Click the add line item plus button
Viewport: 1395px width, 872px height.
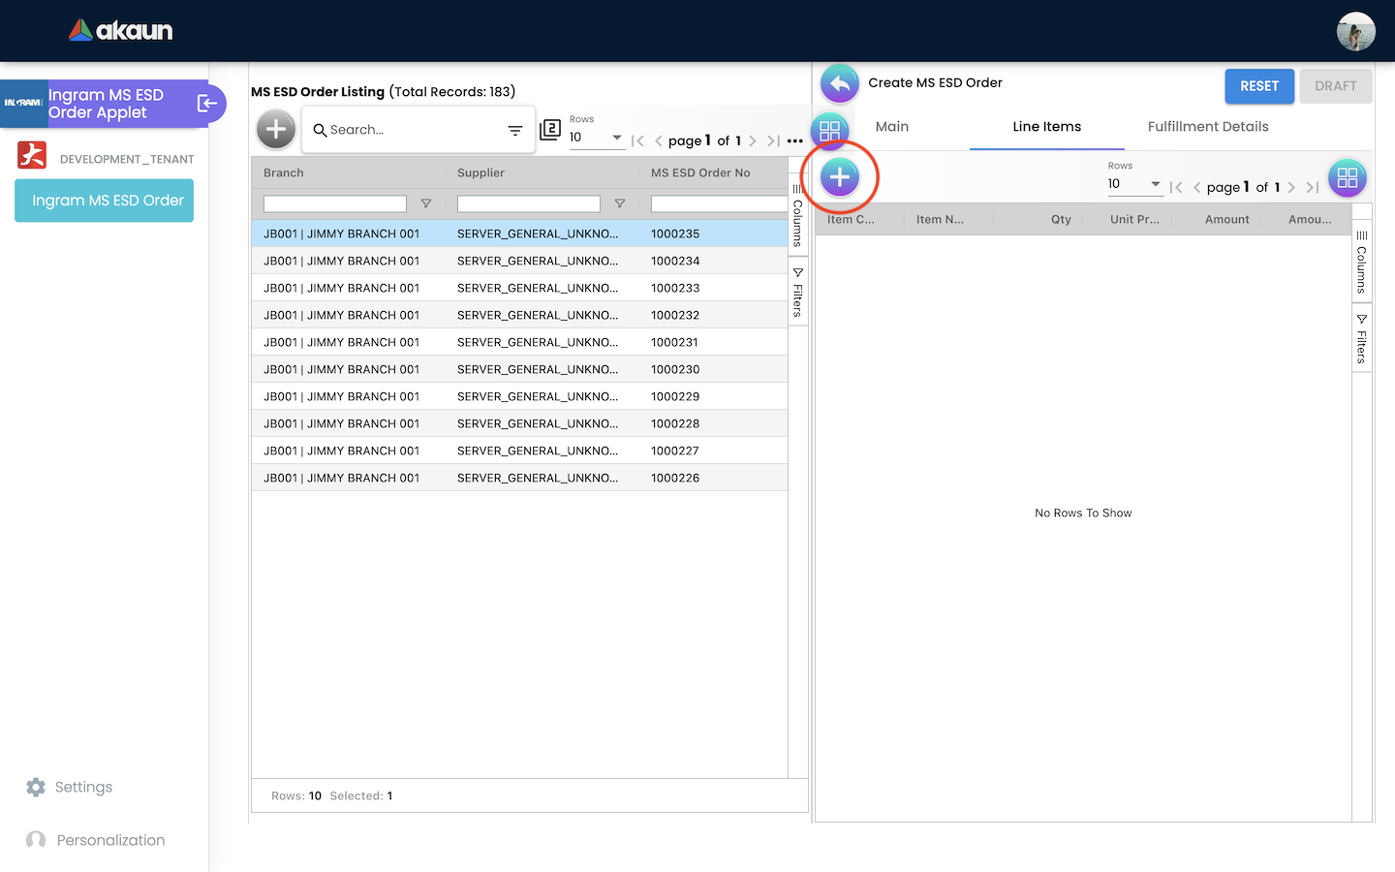[x=840, y=177]
